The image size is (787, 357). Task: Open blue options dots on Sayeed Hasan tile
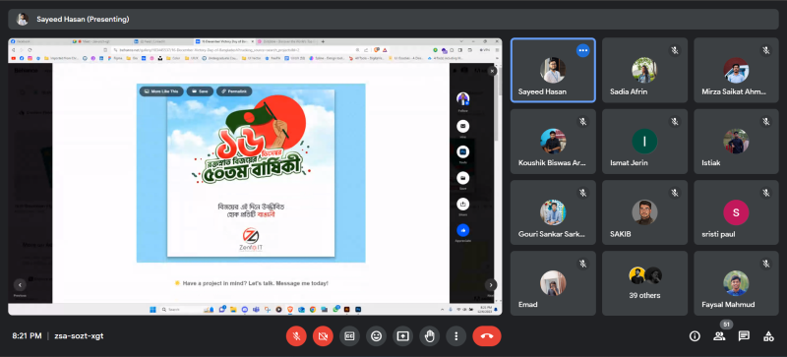tap(582, 50)
